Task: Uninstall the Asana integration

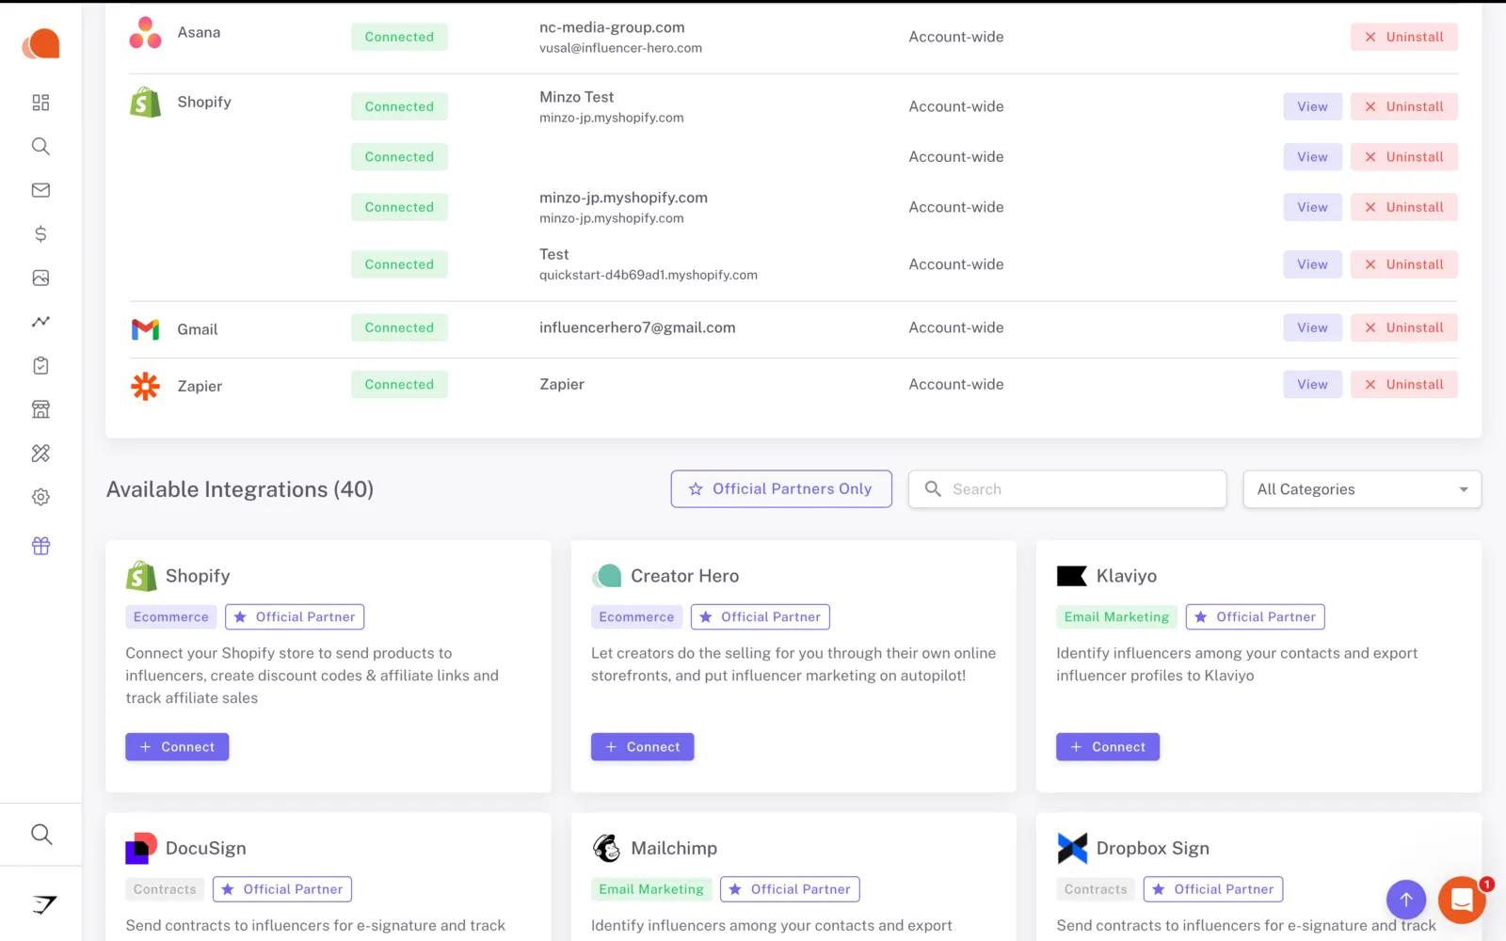Action: coord(1403,37)
